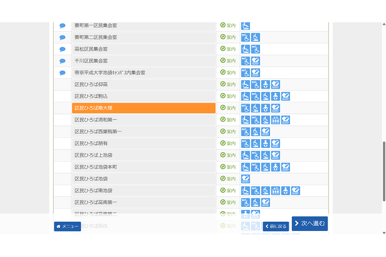Click the page scrollbar down arrow

click(384, 233)
